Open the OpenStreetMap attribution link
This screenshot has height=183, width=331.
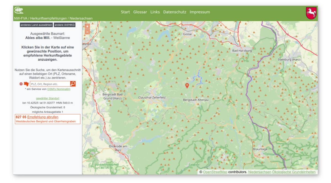click(215, 172)
